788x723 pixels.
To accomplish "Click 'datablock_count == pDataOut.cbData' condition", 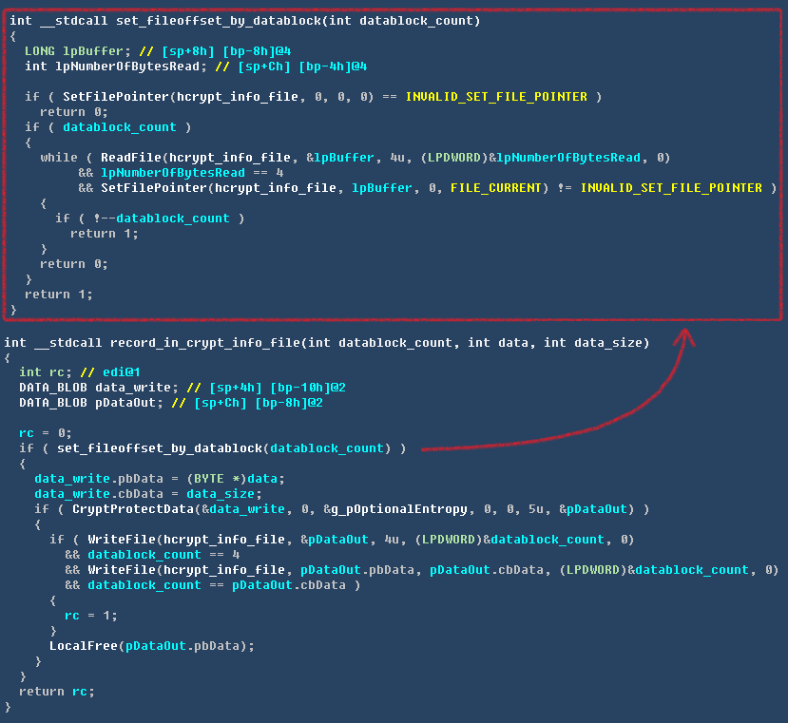I will tap(217, 585).
